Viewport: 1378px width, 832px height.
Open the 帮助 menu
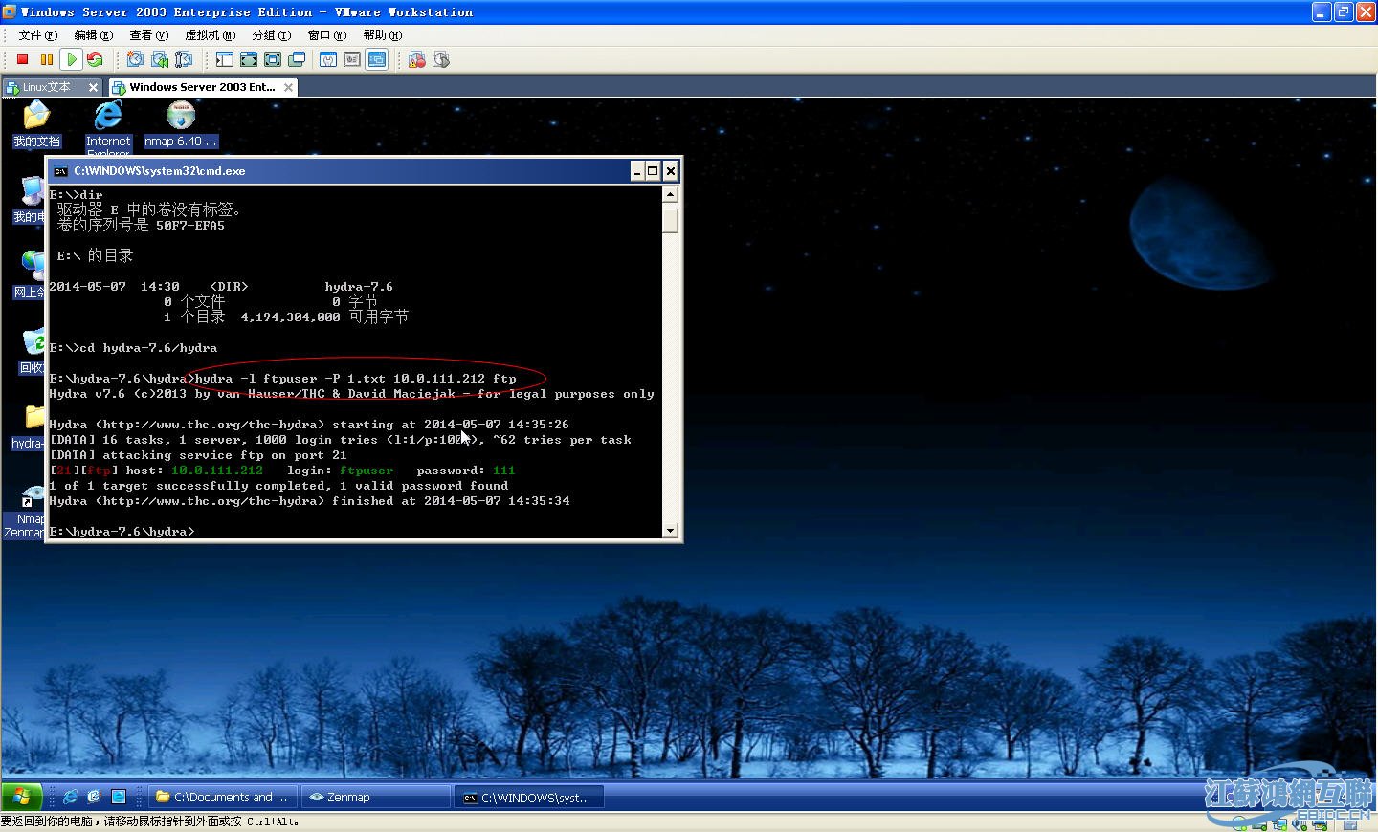coord(383,34)
